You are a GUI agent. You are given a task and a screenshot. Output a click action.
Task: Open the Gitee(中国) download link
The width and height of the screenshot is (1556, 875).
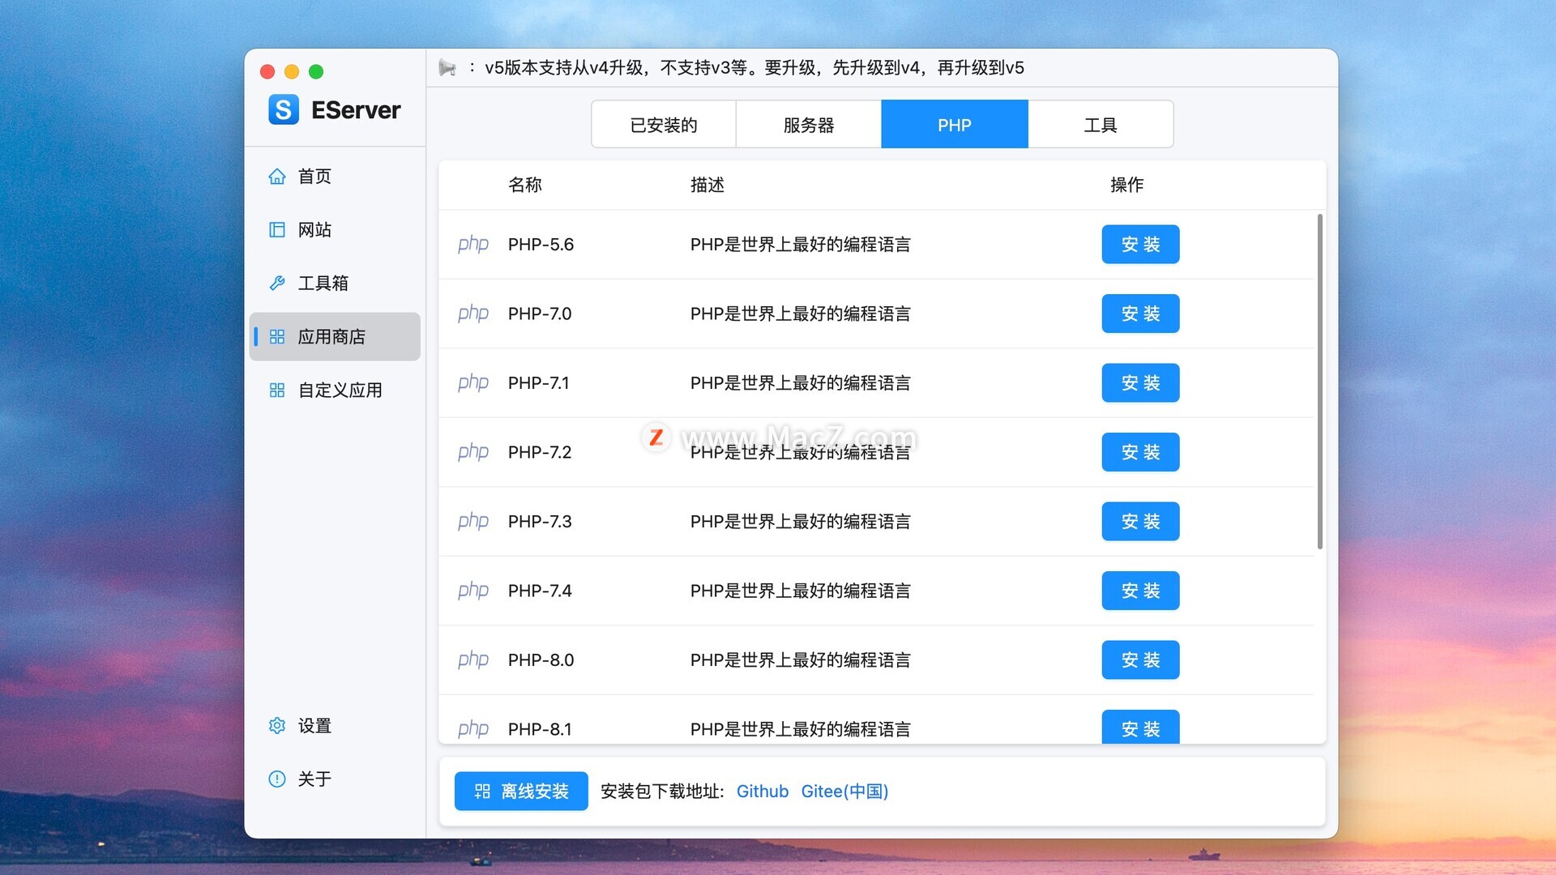[844, 792]
